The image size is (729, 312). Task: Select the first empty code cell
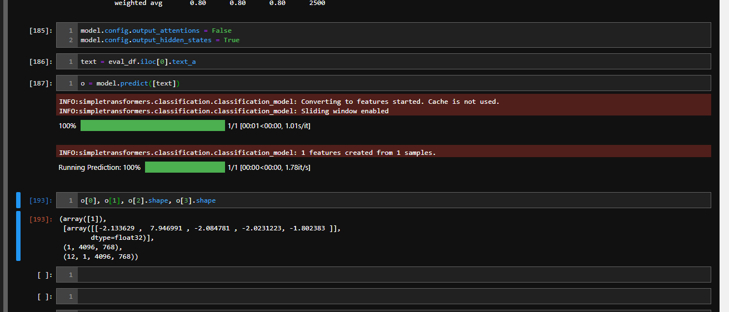point(384,275)
